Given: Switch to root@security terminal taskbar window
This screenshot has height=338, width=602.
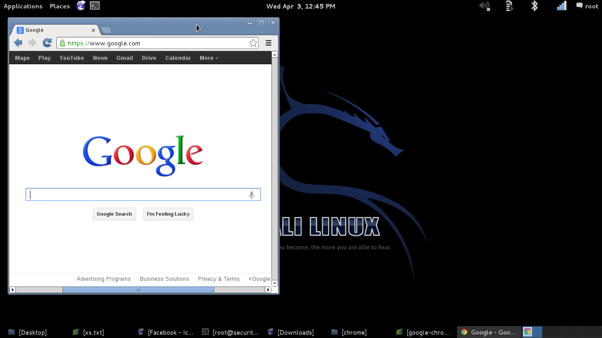Looking at the screenshot, I should coord(230,332).
